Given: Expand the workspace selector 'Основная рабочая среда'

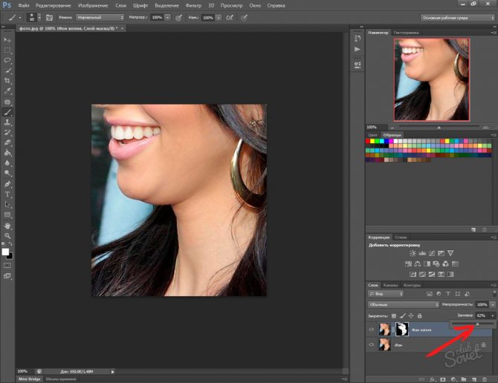Looking at the screenshot, I should tap(454, 17).
